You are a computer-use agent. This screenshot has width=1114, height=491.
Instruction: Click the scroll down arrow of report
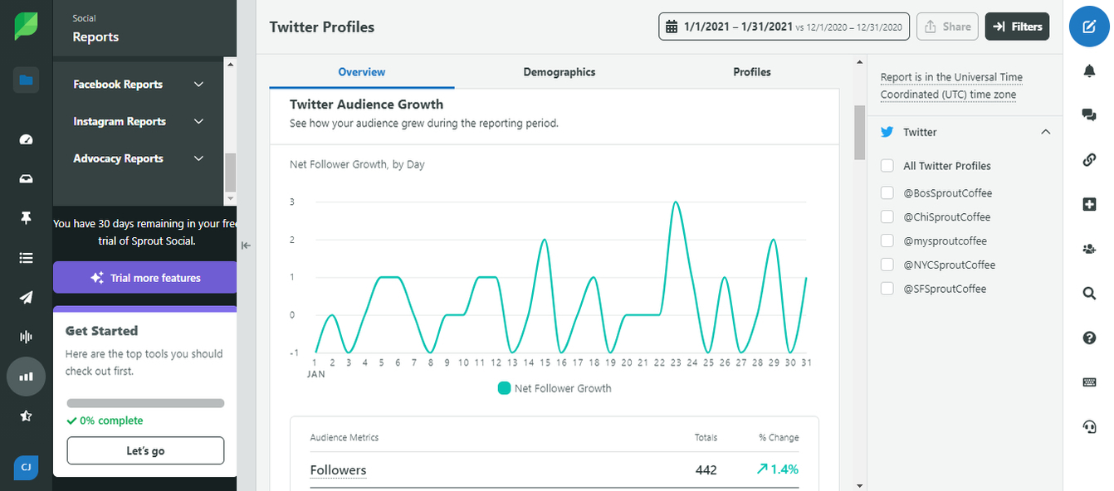(x=860, y=485)
